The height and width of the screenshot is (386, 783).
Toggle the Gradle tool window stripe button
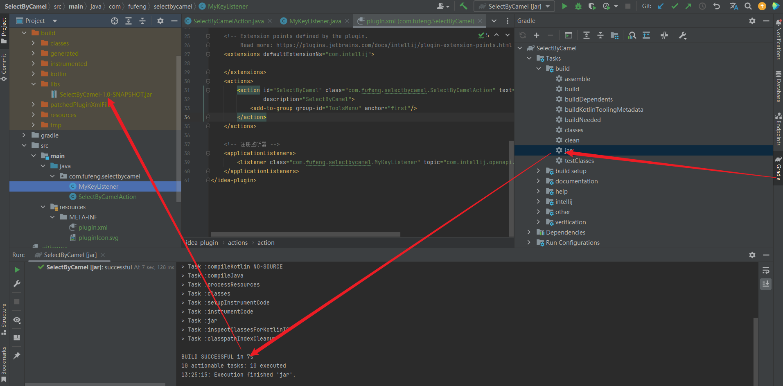tap(778, 168)
